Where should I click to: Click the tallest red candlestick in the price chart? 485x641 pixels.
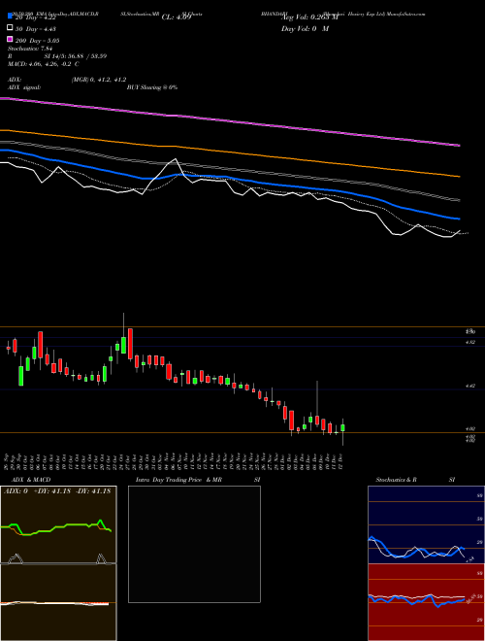pyautogui.click(x=130, y=344)
